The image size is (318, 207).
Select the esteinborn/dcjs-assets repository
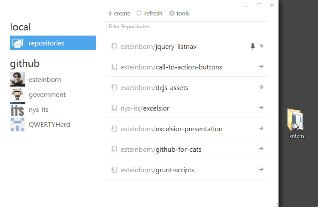(187, 87)
